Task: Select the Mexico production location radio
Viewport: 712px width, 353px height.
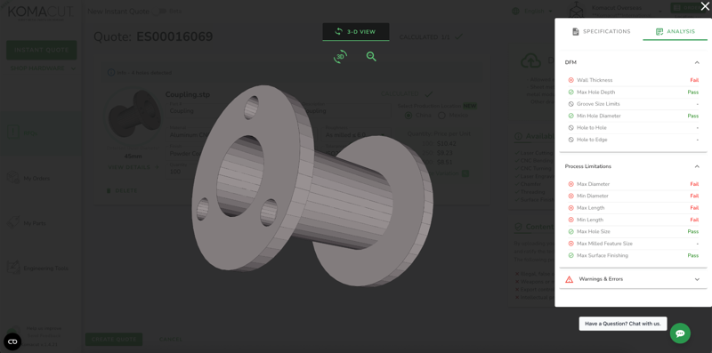Action: click(x=441, y=116)
